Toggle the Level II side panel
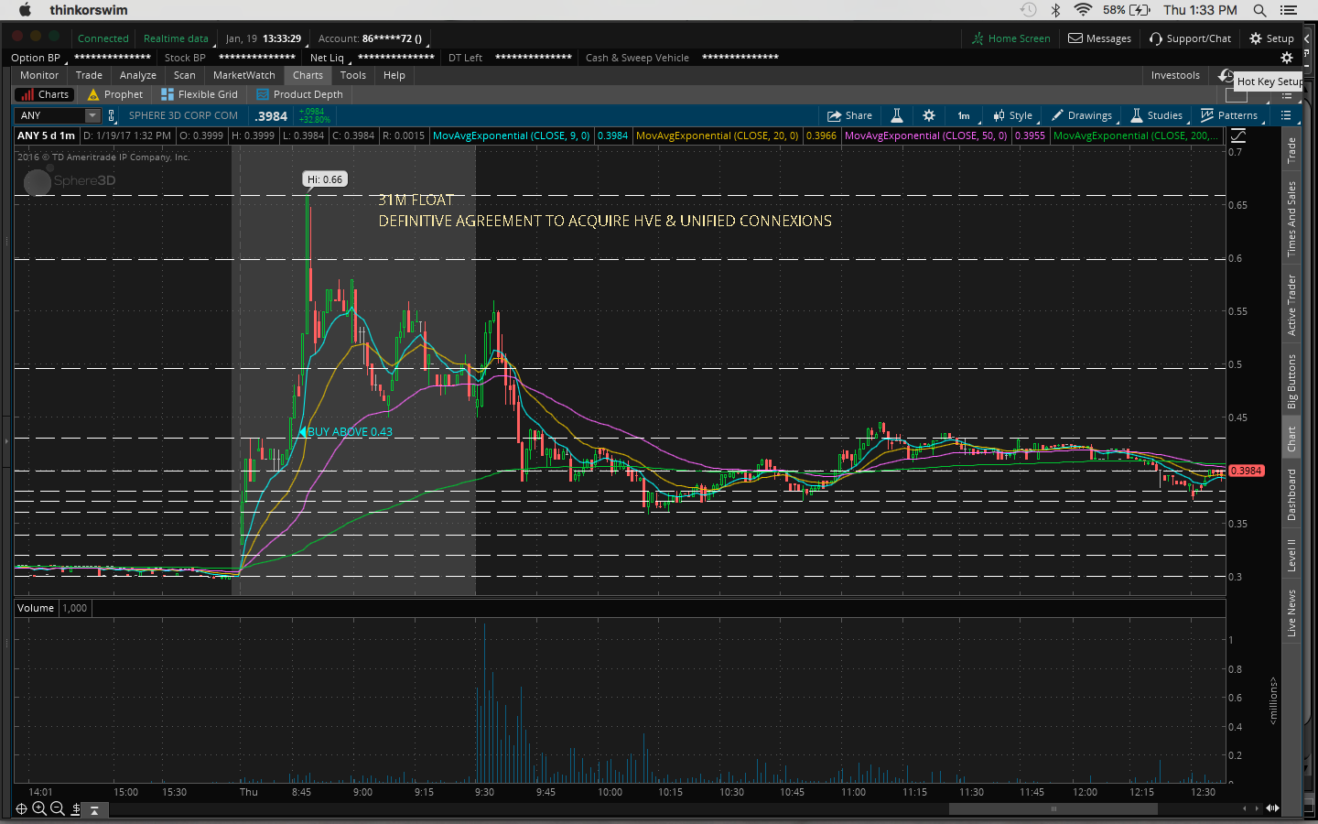Viewport: 1318px width, 824px height. tap(1291, 555)
